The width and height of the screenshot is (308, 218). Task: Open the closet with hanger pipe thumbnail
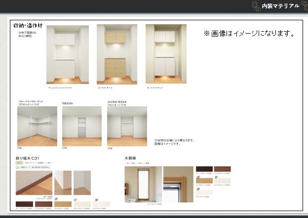click(x=127, y=127)
